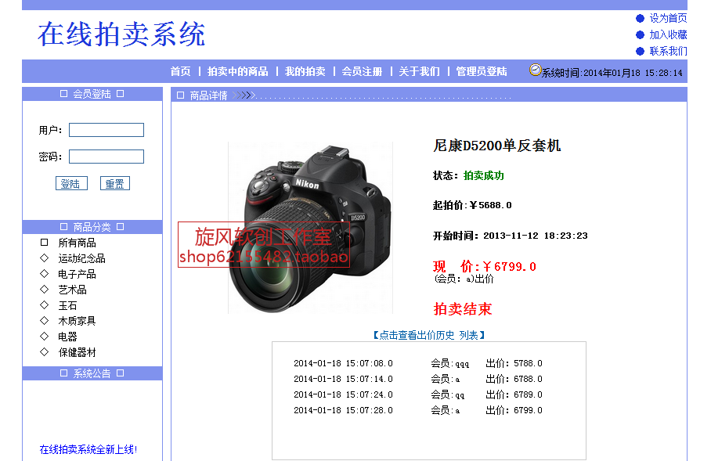Click the 会员登陆 panel header
This screenshot has height=461, width=711.
tap(92, 94)
